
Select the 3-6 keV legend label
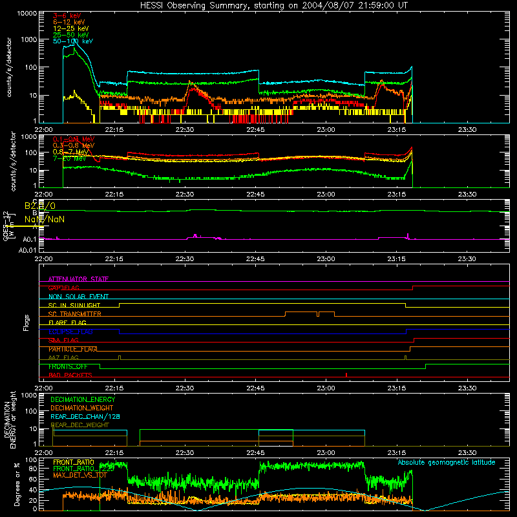(67, 16)
